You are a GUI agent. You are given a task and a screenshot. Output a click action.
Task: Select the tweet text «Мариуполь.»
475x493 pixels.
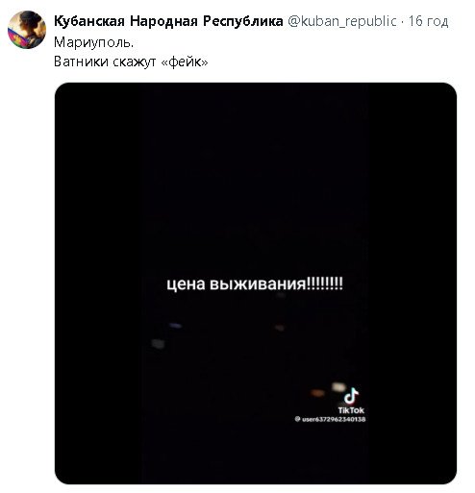tap(93, 42)
